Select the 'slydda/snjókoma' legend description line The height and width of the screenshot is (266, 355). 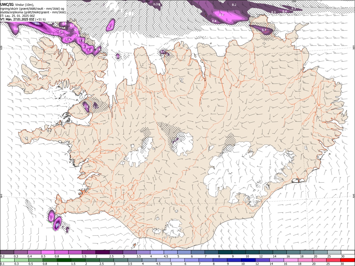33,12
